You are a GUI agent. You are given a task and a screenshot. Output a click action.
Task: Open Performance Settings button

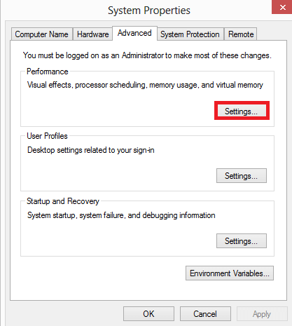click(242, 111)
